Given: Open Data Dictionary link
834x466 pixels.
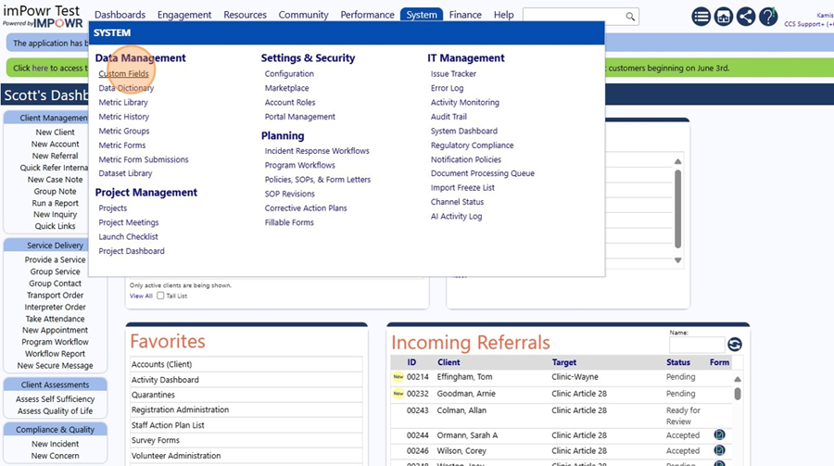Looking at the screenshot, I should pyautogui.click(x=126, y=88).
